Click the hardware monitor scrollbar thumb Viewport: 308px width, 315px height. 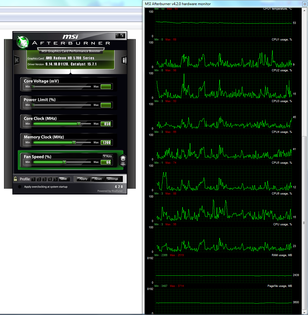tap(304, 223)
